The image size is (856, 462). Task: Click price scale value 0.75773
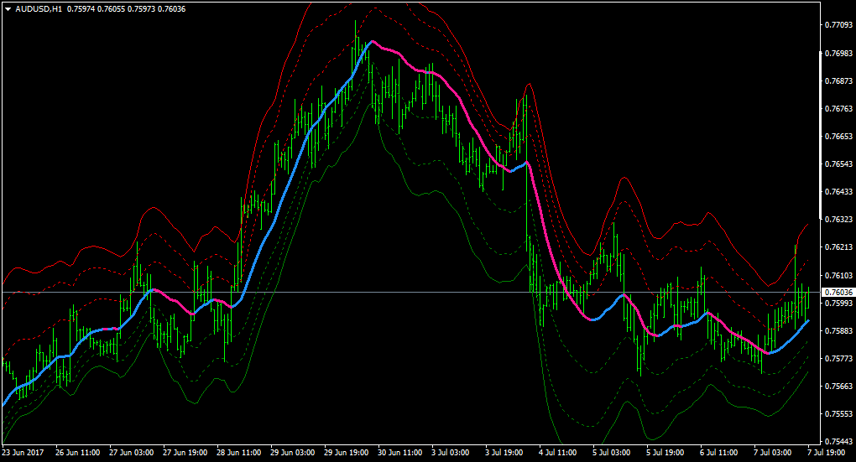838,359
